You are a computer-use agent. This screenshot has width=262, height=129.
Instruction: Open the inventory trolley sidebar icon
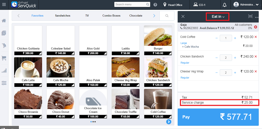click(4, 45)
